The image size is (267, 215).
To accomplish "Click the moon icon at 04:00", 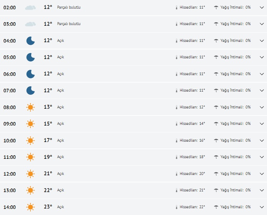I will tap(30, 41).
